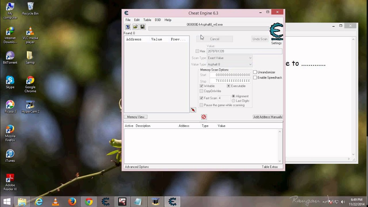Image resolution: width=368 pixels, height=207 pixels.
Task: Sort results by Address column header
Action: tap(134, 39)
